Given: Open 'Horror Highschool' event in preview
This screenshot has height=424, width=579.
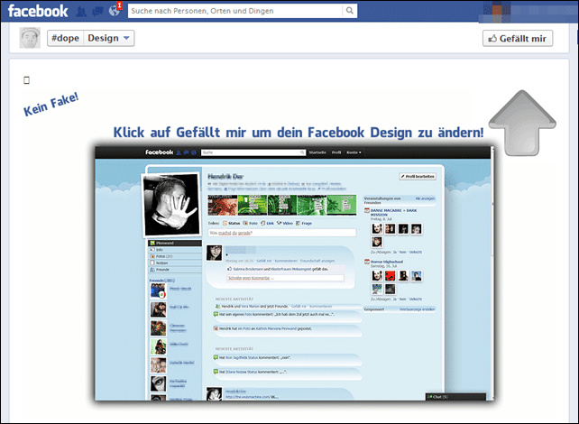Looking at the screenshot, I should click(x=387, y=262).
